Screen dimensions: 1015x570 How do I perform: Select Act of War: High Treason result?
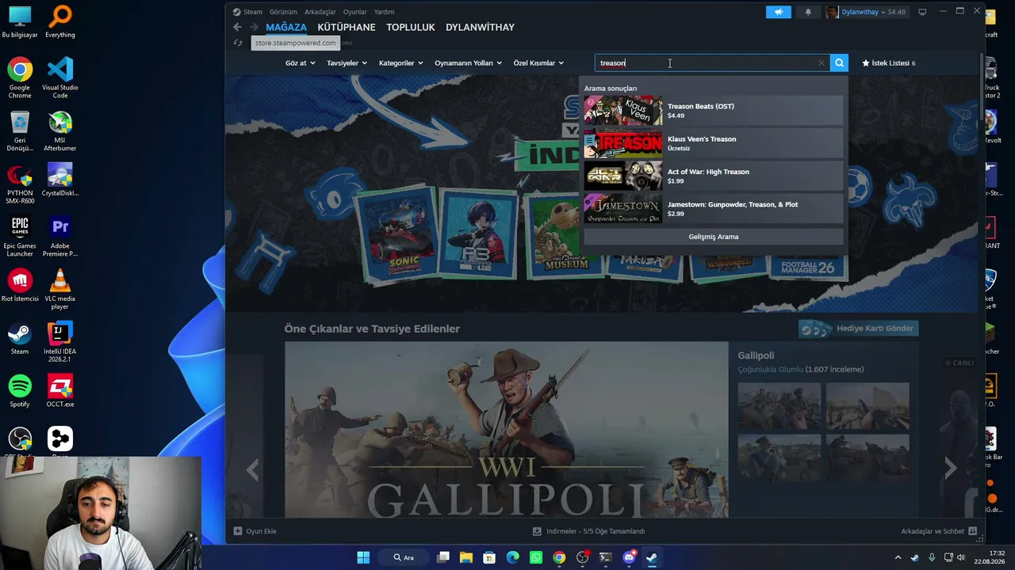(714, 176)
